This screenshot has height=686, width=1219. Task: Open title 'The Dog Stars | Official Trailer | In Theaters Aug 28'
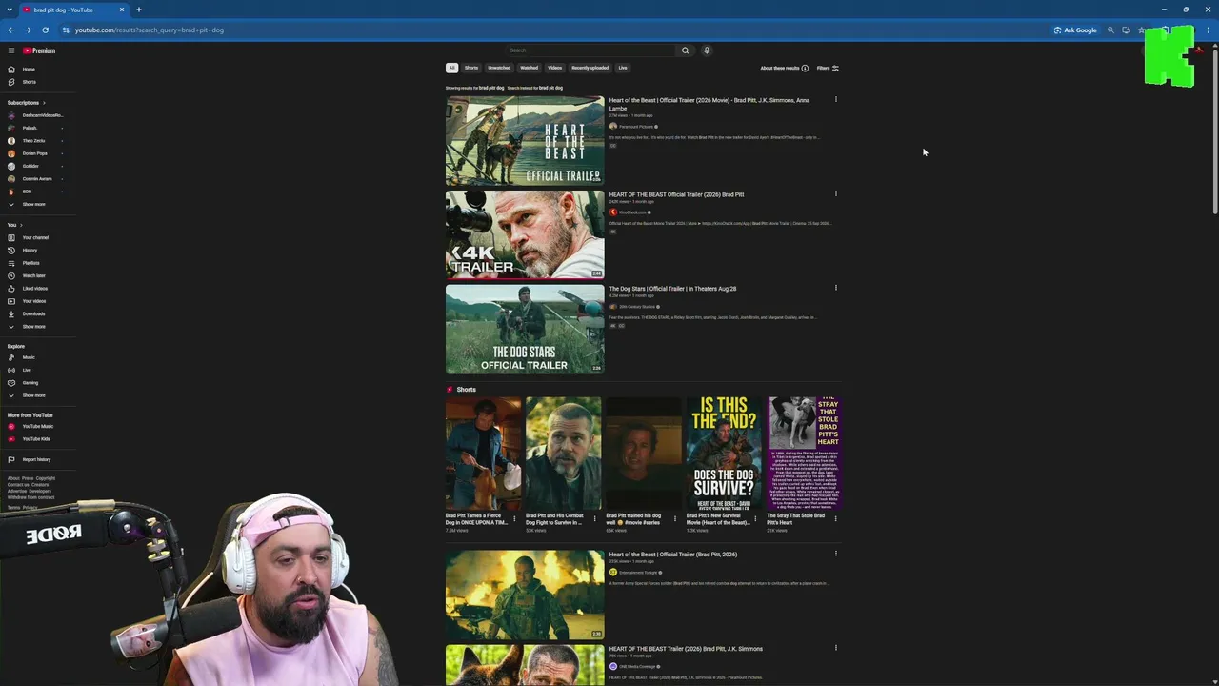click(672, 289)
